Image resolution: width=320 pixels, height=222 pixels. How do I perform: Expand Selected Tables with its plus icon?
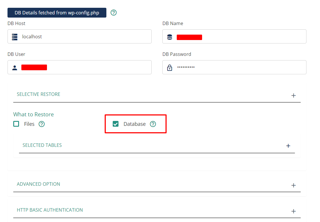click(x=288, y=146)
